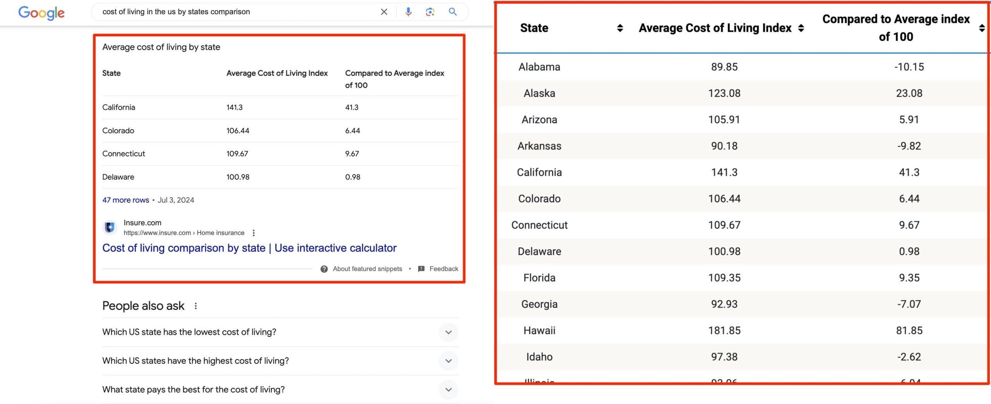Click Idaho difference value -2.62
This screenshot has height=404, width=991.
[x=909, y=357]
